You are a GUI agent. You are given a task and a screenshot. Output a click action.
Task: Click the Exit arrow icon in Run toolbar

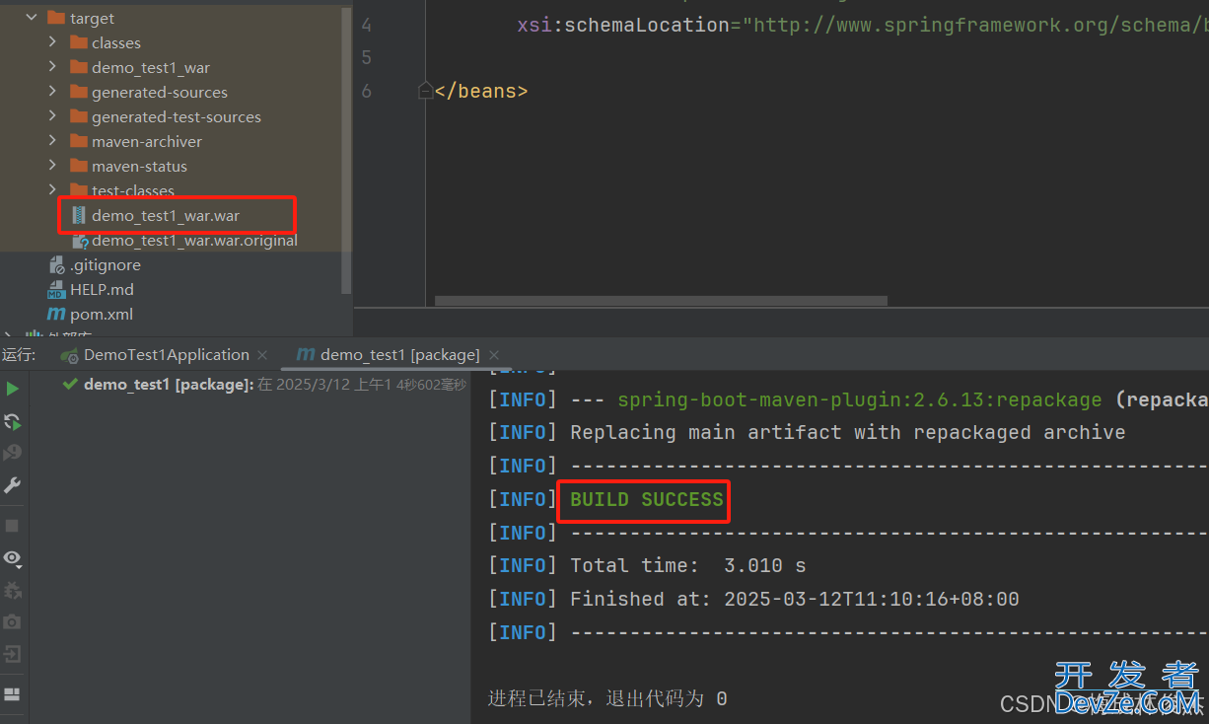pyautogui.click(x=12, y=654)
